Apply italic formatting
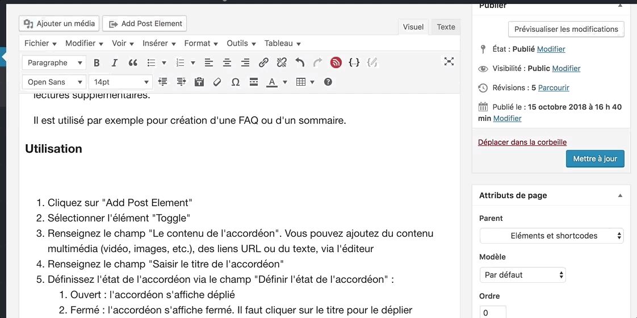 coord(114,63)
